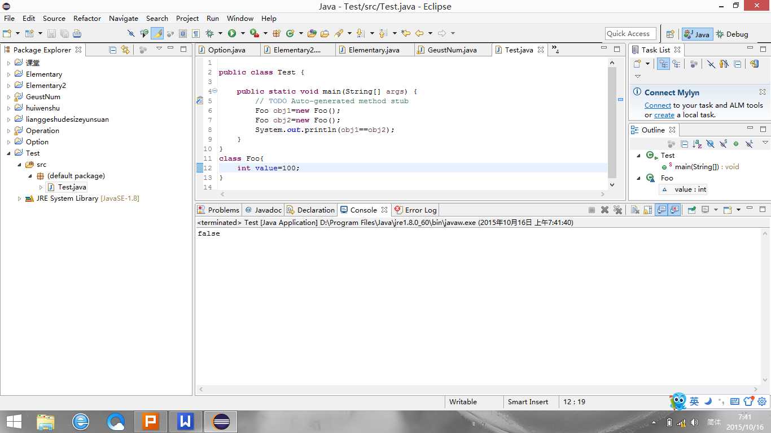Screen dimensions: 771x433
Task: Click the Clear Console icon
Action: click(635, 210)
